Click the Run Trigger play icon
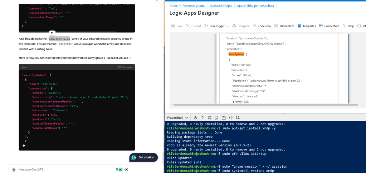 [x=206, y=26]
